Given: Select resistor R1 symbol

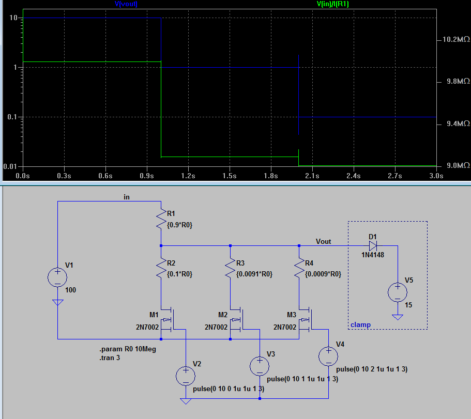Looking at the screenshot, I should pyautogui.click(x=161, y=220).
